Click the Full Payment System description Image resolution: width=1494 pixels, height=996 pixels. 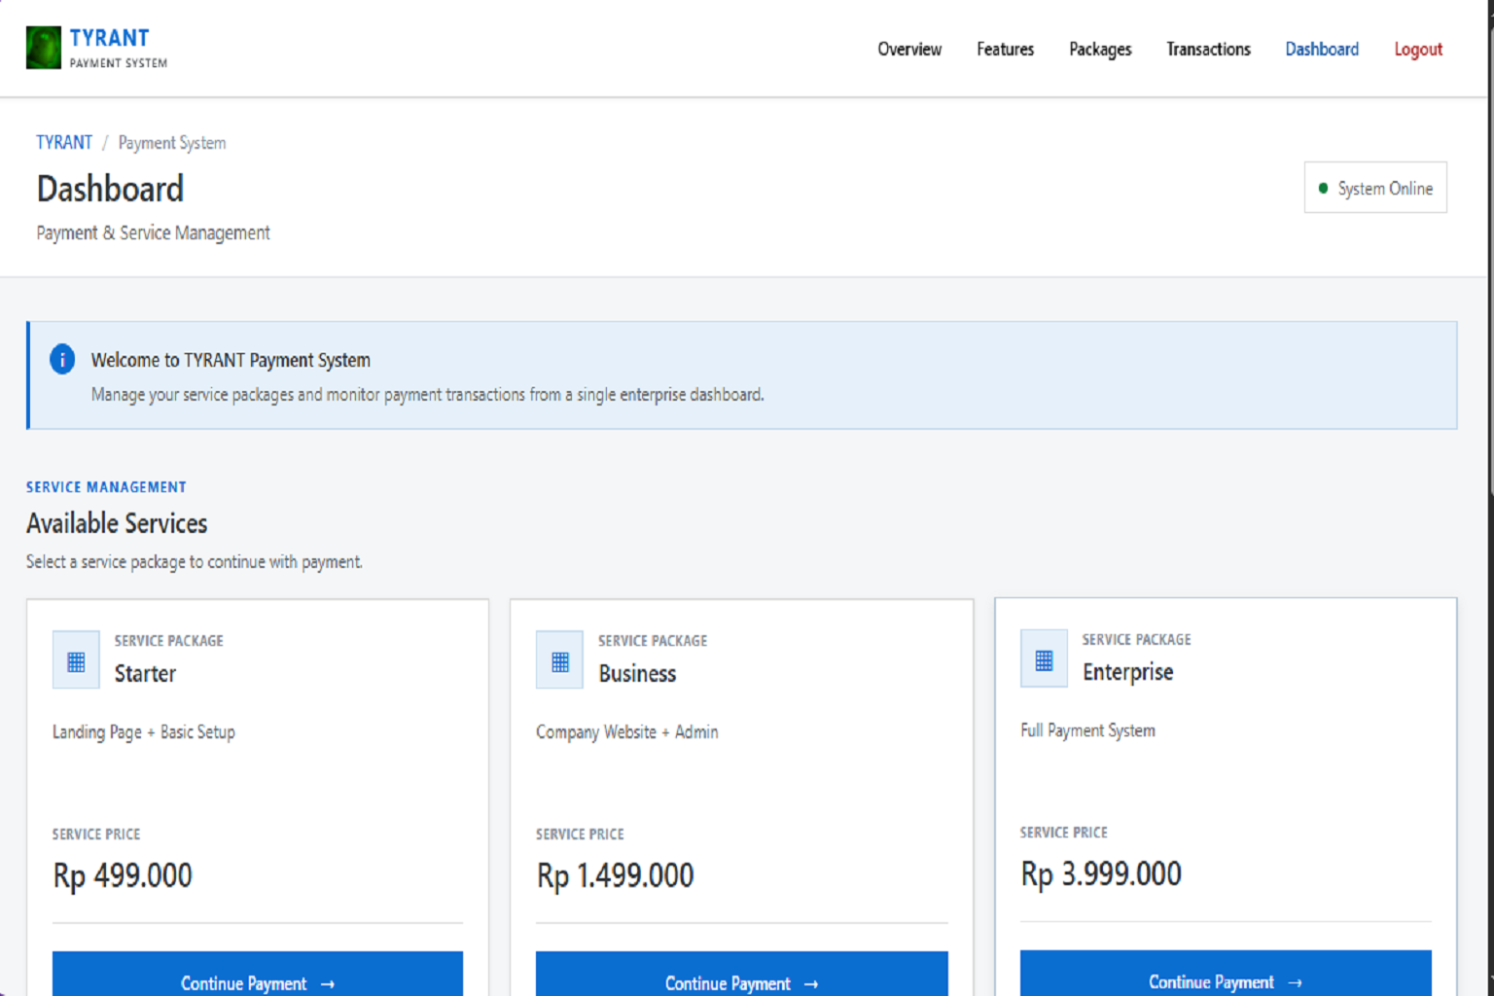click(1087, 729)
